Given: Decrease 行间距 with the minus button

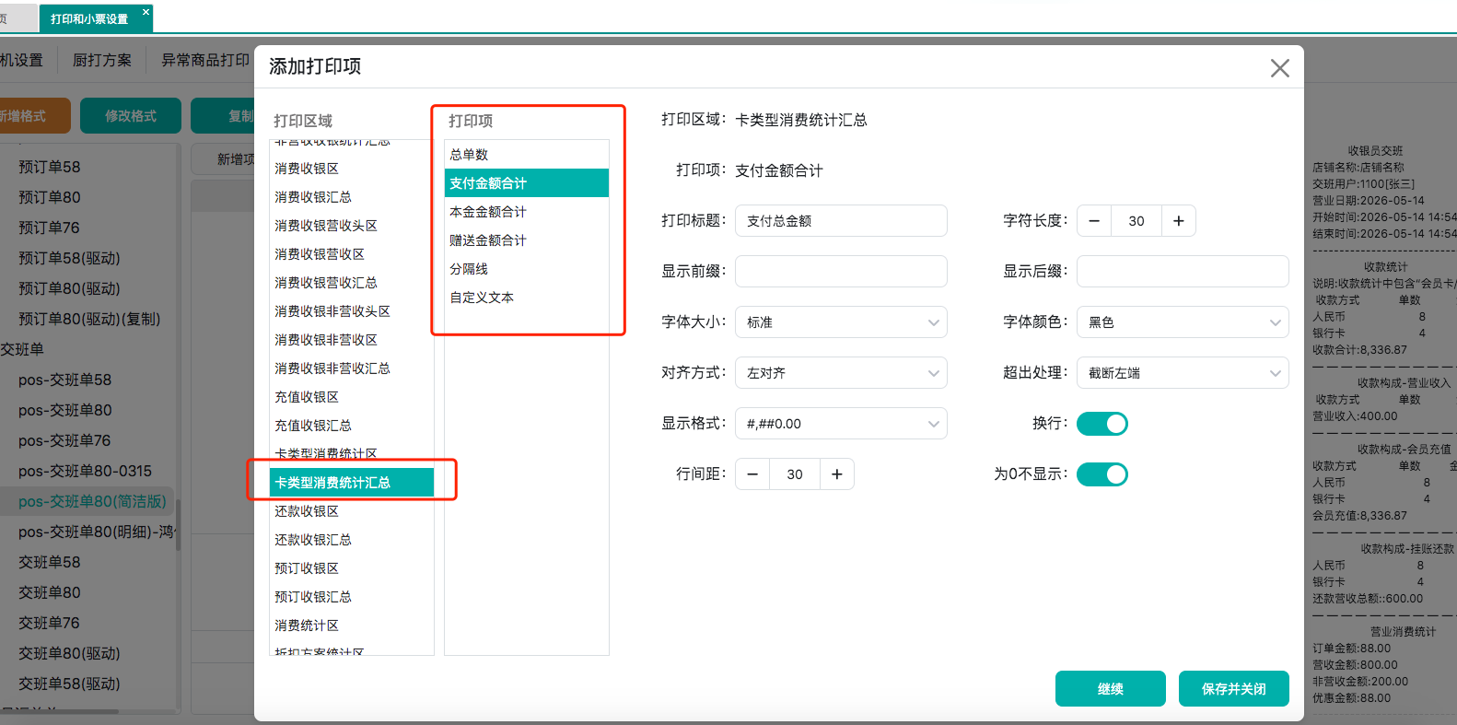Looking at the screenshot, I should pos(752,474).
